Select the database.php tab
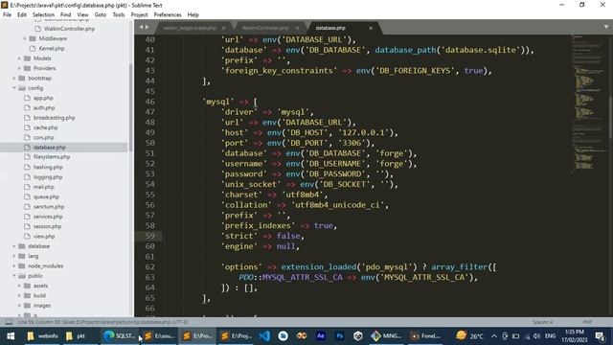This screenshot has height=345, width=613. pyautogui.click(x=330, y=28)
